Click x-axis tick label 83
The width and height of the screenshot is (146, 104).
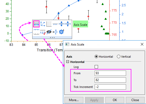[x=11, y=45]
